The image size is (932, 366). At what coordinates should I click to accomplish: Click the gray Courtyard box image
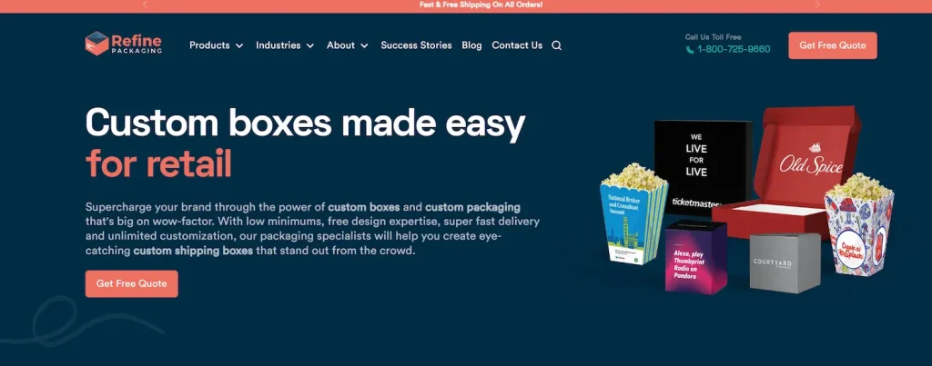[x=785, y=262]
